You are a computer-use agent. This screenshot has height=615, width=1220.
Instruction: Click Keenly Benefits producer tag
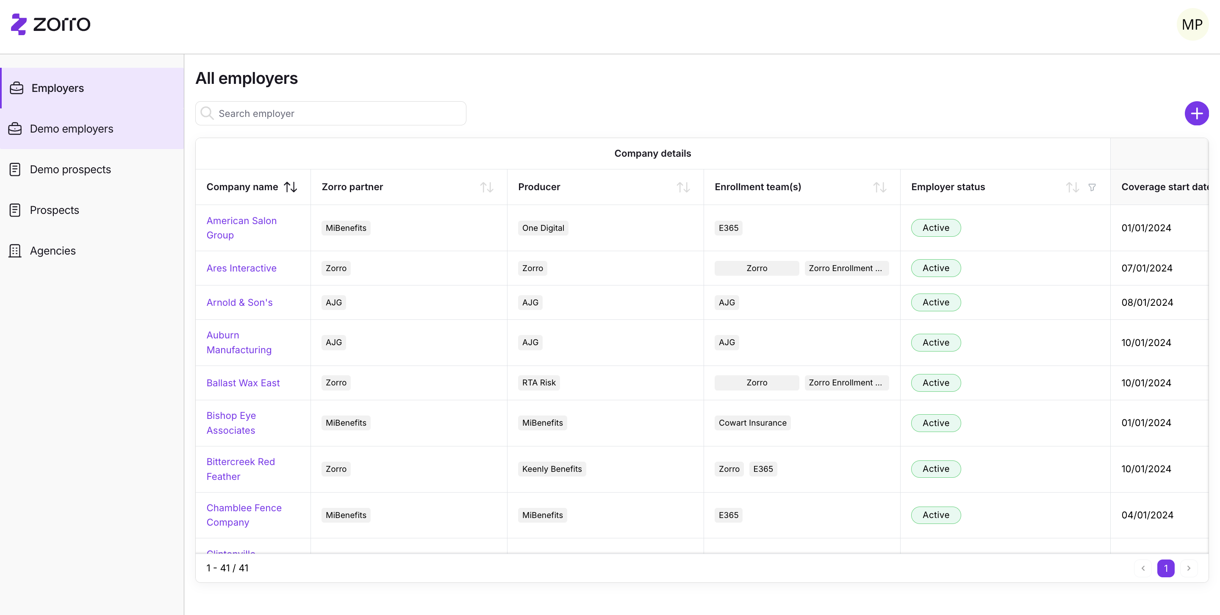552,469
